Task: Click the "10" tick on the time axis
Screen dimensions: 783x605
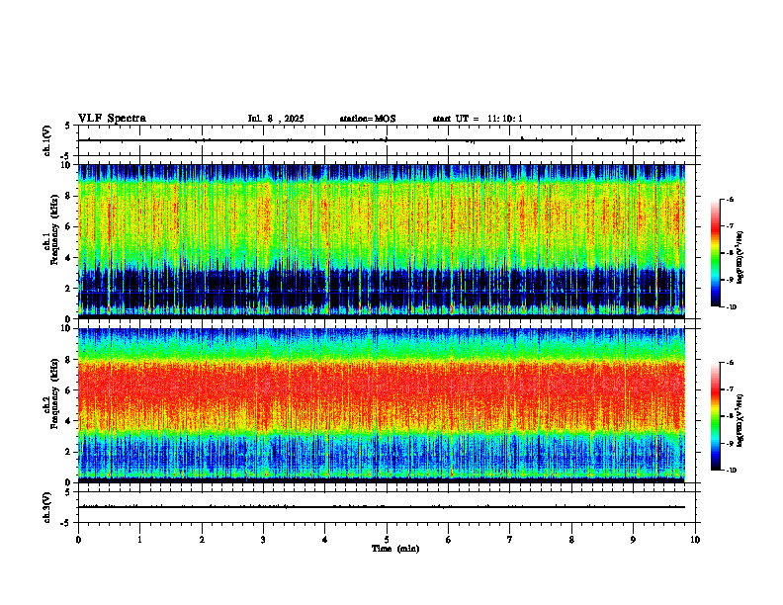Action: coord(695,540)
